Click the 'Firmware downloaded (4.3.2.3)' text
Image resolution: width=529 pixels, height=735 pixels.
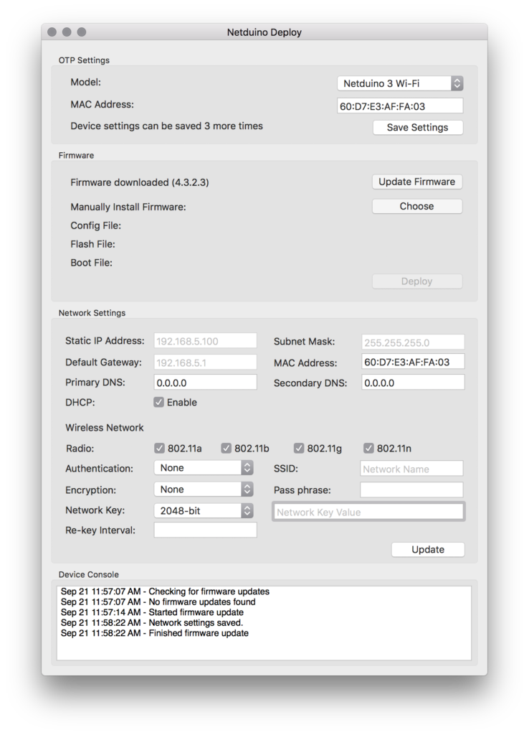coord(140,182)
